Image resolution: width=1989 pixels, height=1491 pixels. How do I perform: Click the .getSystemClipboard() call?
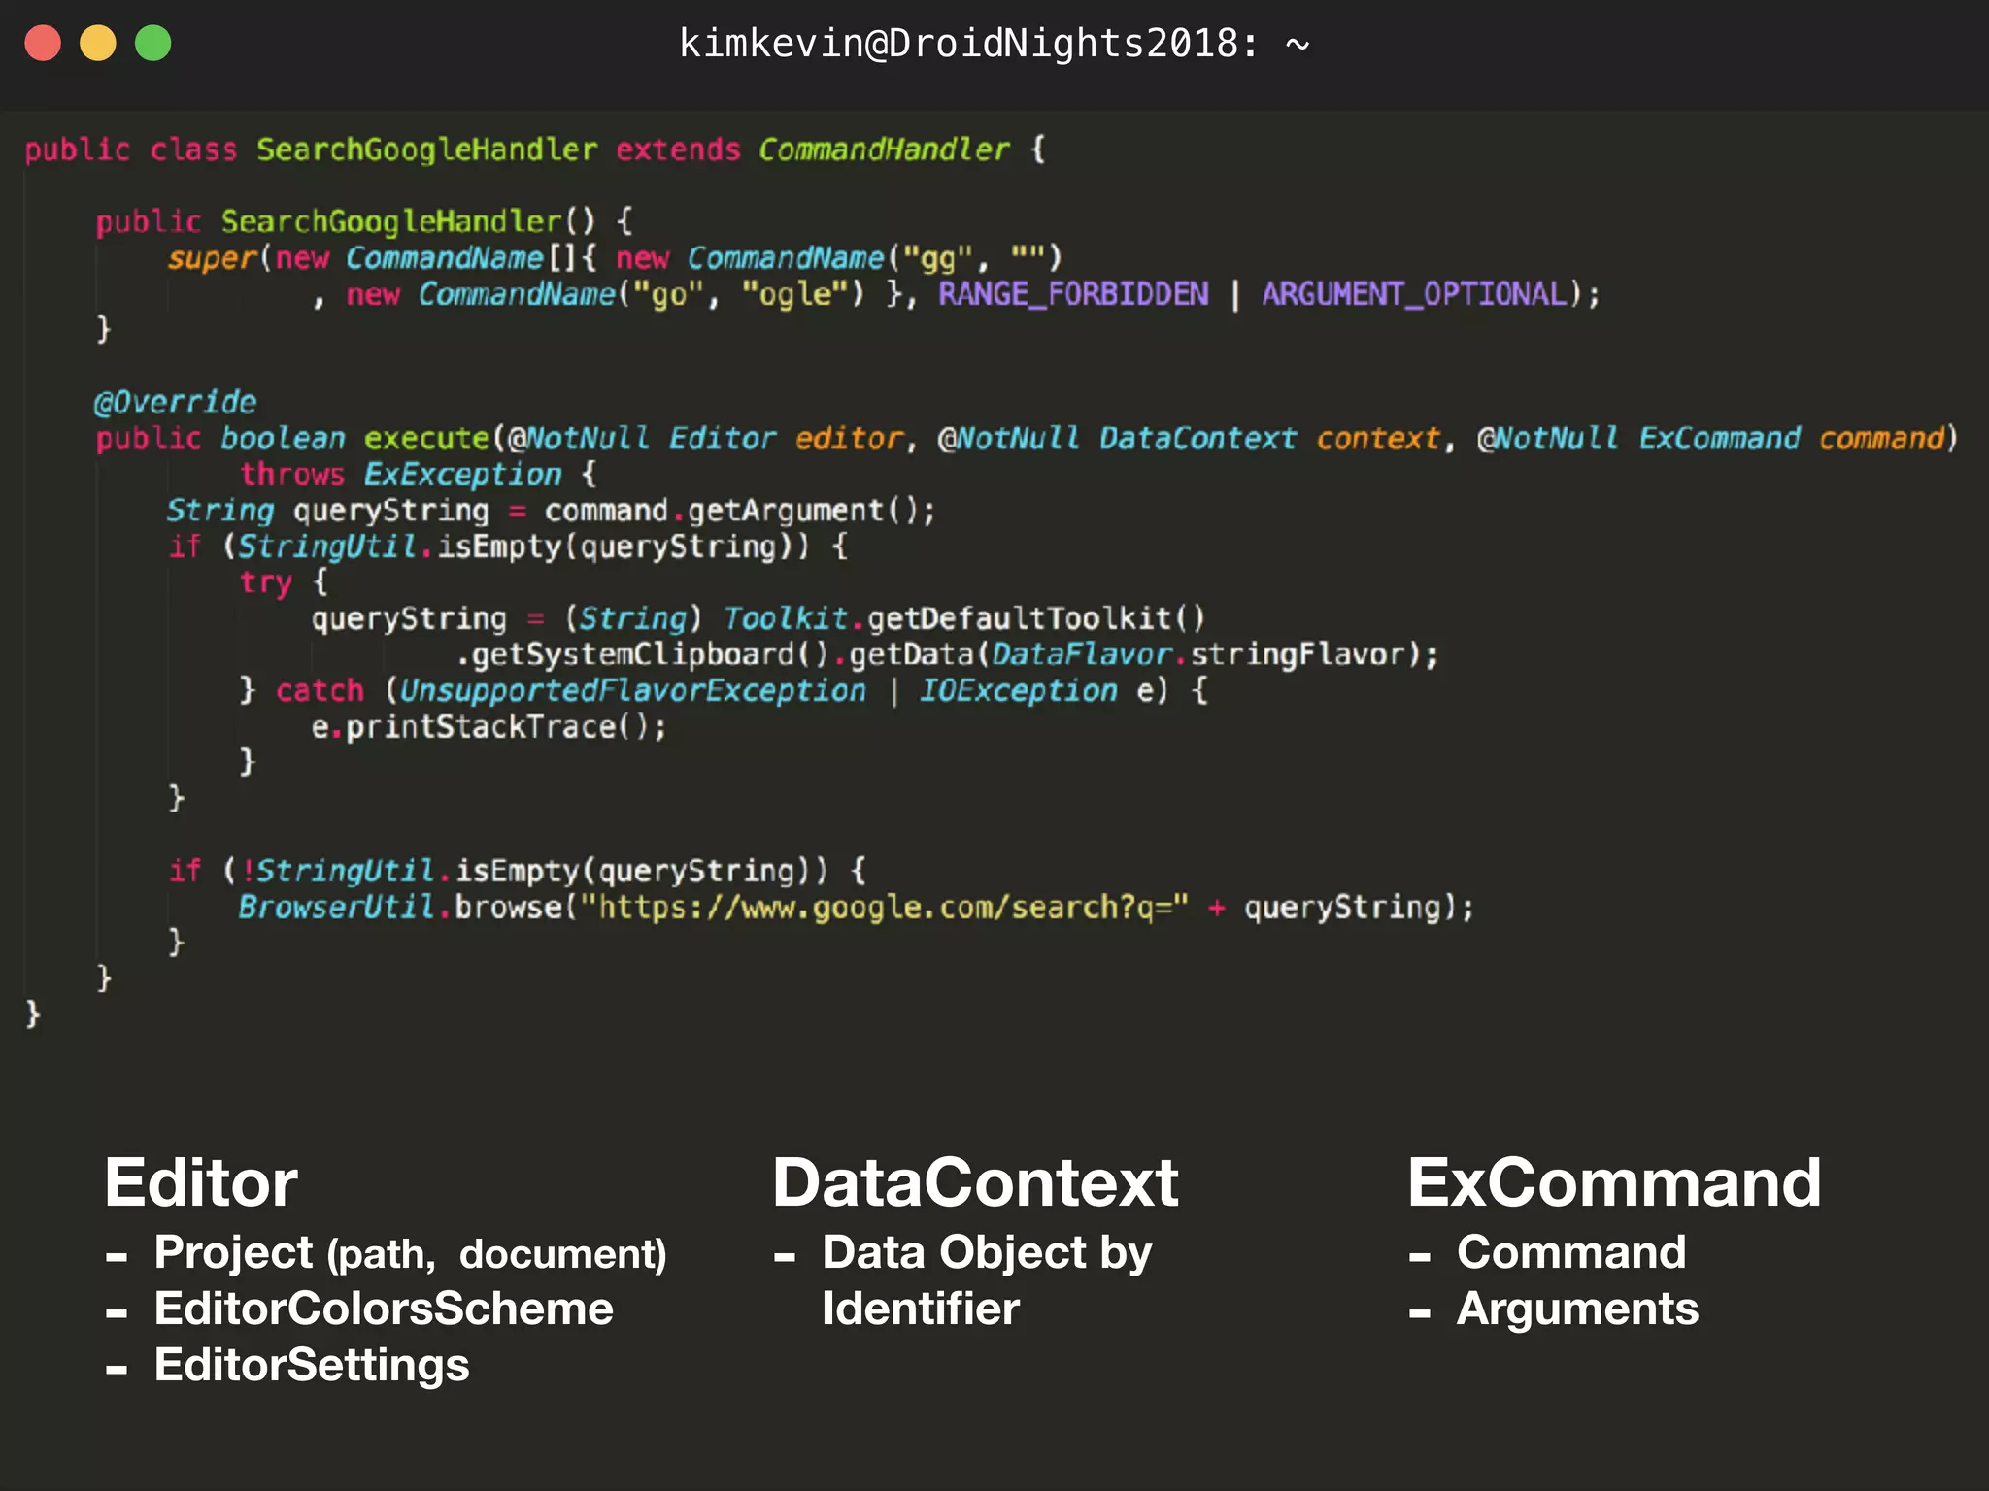tap(643, 654)
